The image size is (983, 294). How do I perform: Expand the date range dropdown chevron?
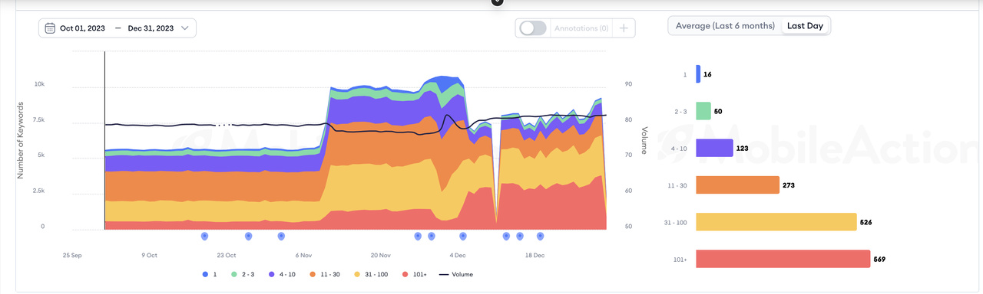point(184,28)
